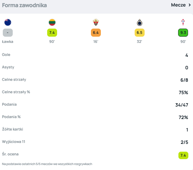Click the New Zealand flag icon
The width and height of the screenshot is (193, 170).
[8, 22]
